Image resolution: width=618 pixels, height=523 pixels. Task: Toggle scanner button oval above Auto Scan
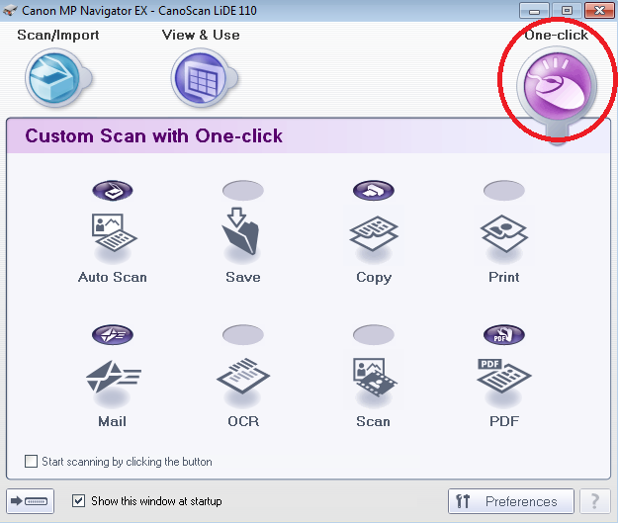[113, 191]
